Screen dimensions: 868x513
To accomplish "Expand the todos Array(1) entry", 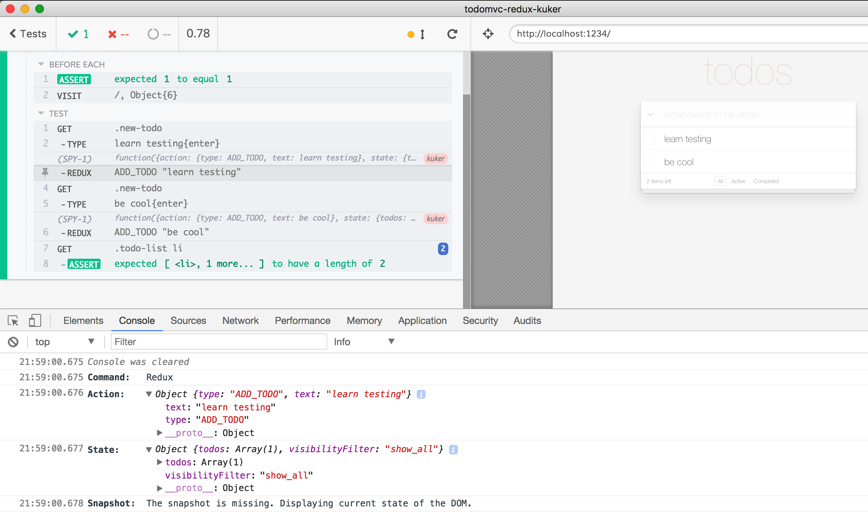I will click(160, 462).
